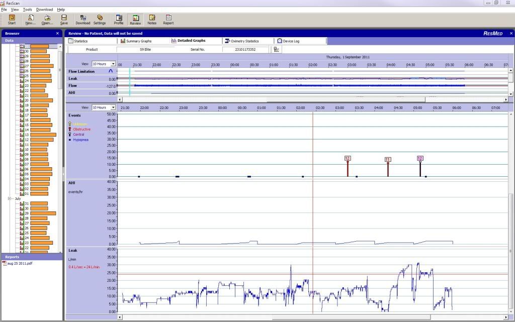Screen dimensions: 515x322
Task: Click the Serial No. field 23101173352
Action: [245, 50]
